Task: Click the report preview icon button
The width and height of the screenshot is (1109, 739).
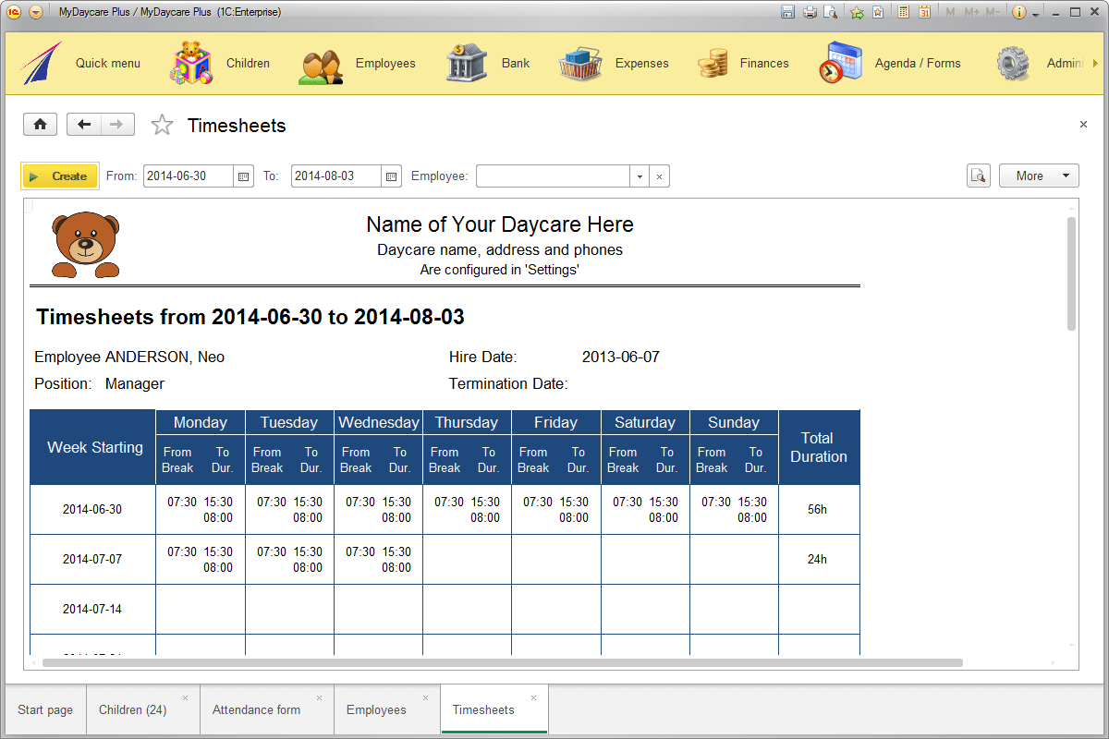Action: pyautogui.click(x=979, y=176)
